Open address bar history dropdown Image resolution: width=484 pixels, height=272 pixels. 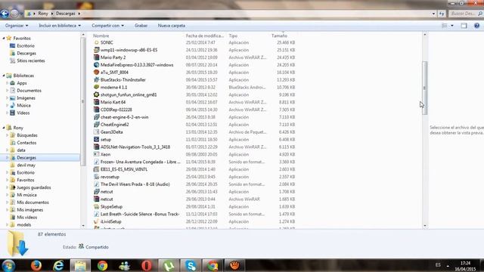[433, 14]
